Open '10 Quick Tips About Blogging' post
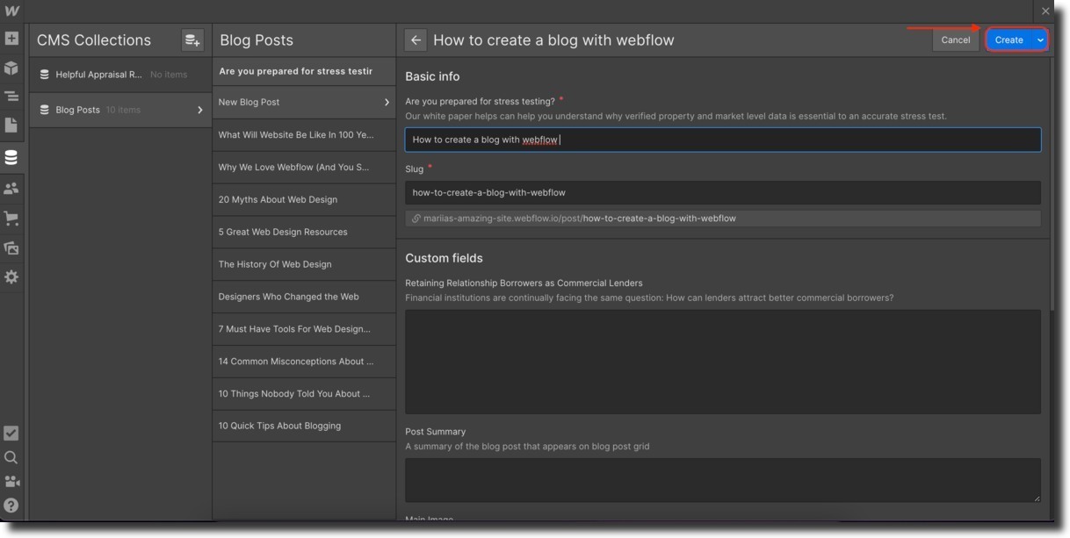Viewport: 1070px width, 538px height. pyautogui.click(x=304, y=426)
